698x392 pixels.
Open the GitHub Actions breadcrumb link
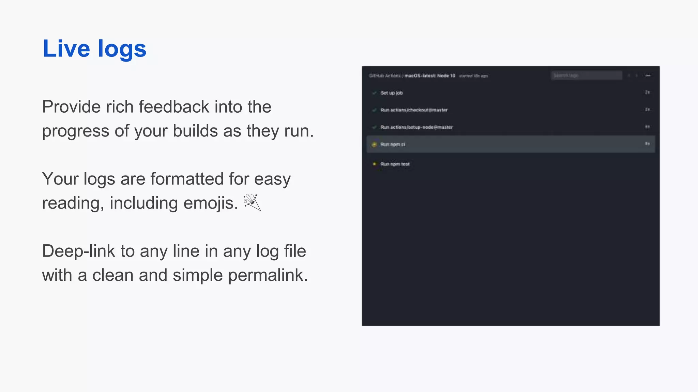(385, 76)
